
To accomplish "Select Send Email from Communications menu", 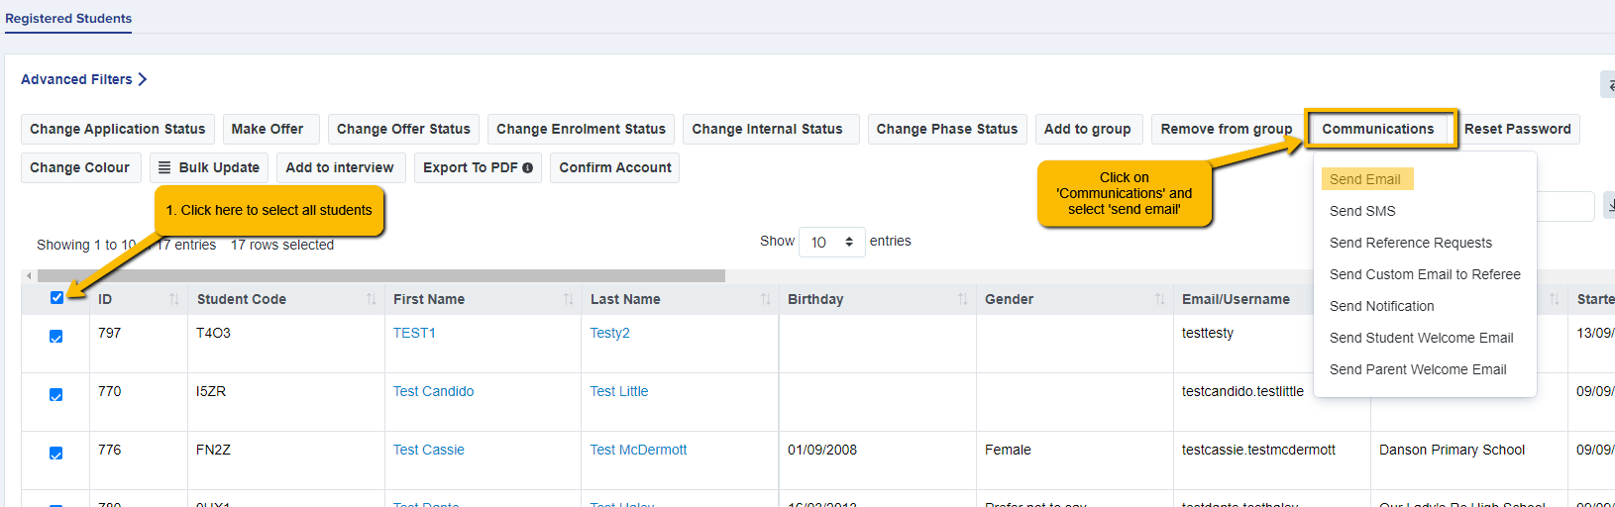I will pyautogui.click(x=1365, y=179).
